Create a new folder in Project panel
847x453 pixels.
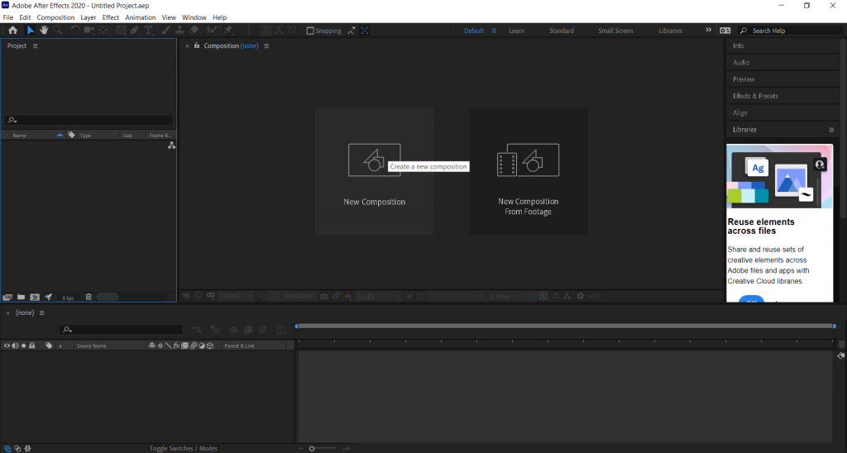point(21,297)
